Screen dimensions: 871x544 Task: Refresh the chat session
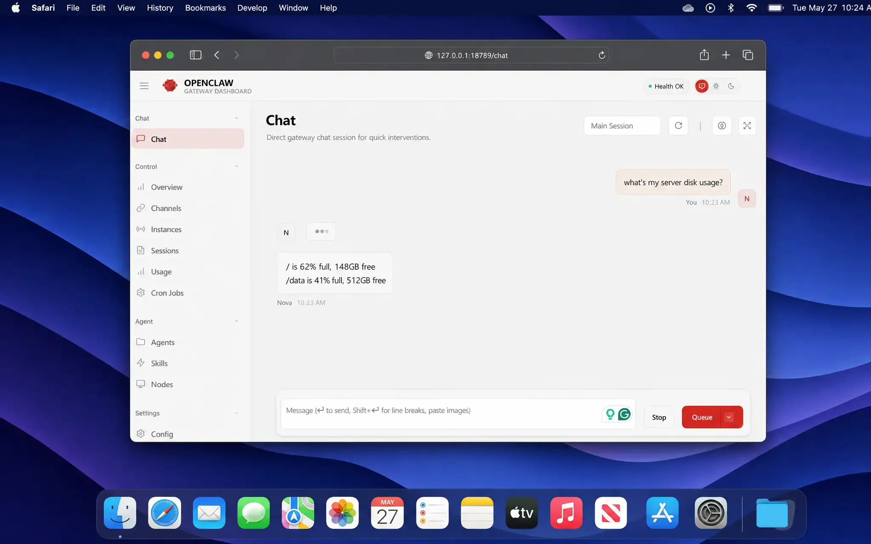coord(678,126)
